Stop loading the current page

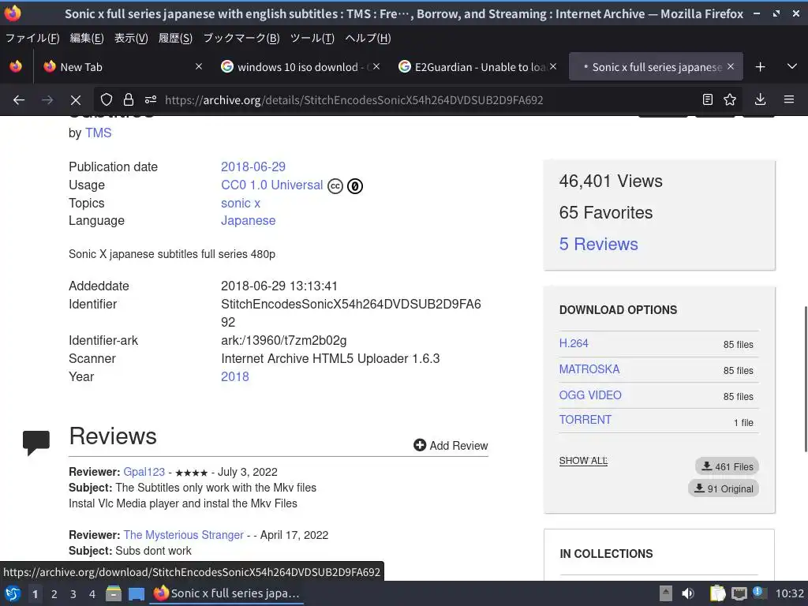pos(75,100)
